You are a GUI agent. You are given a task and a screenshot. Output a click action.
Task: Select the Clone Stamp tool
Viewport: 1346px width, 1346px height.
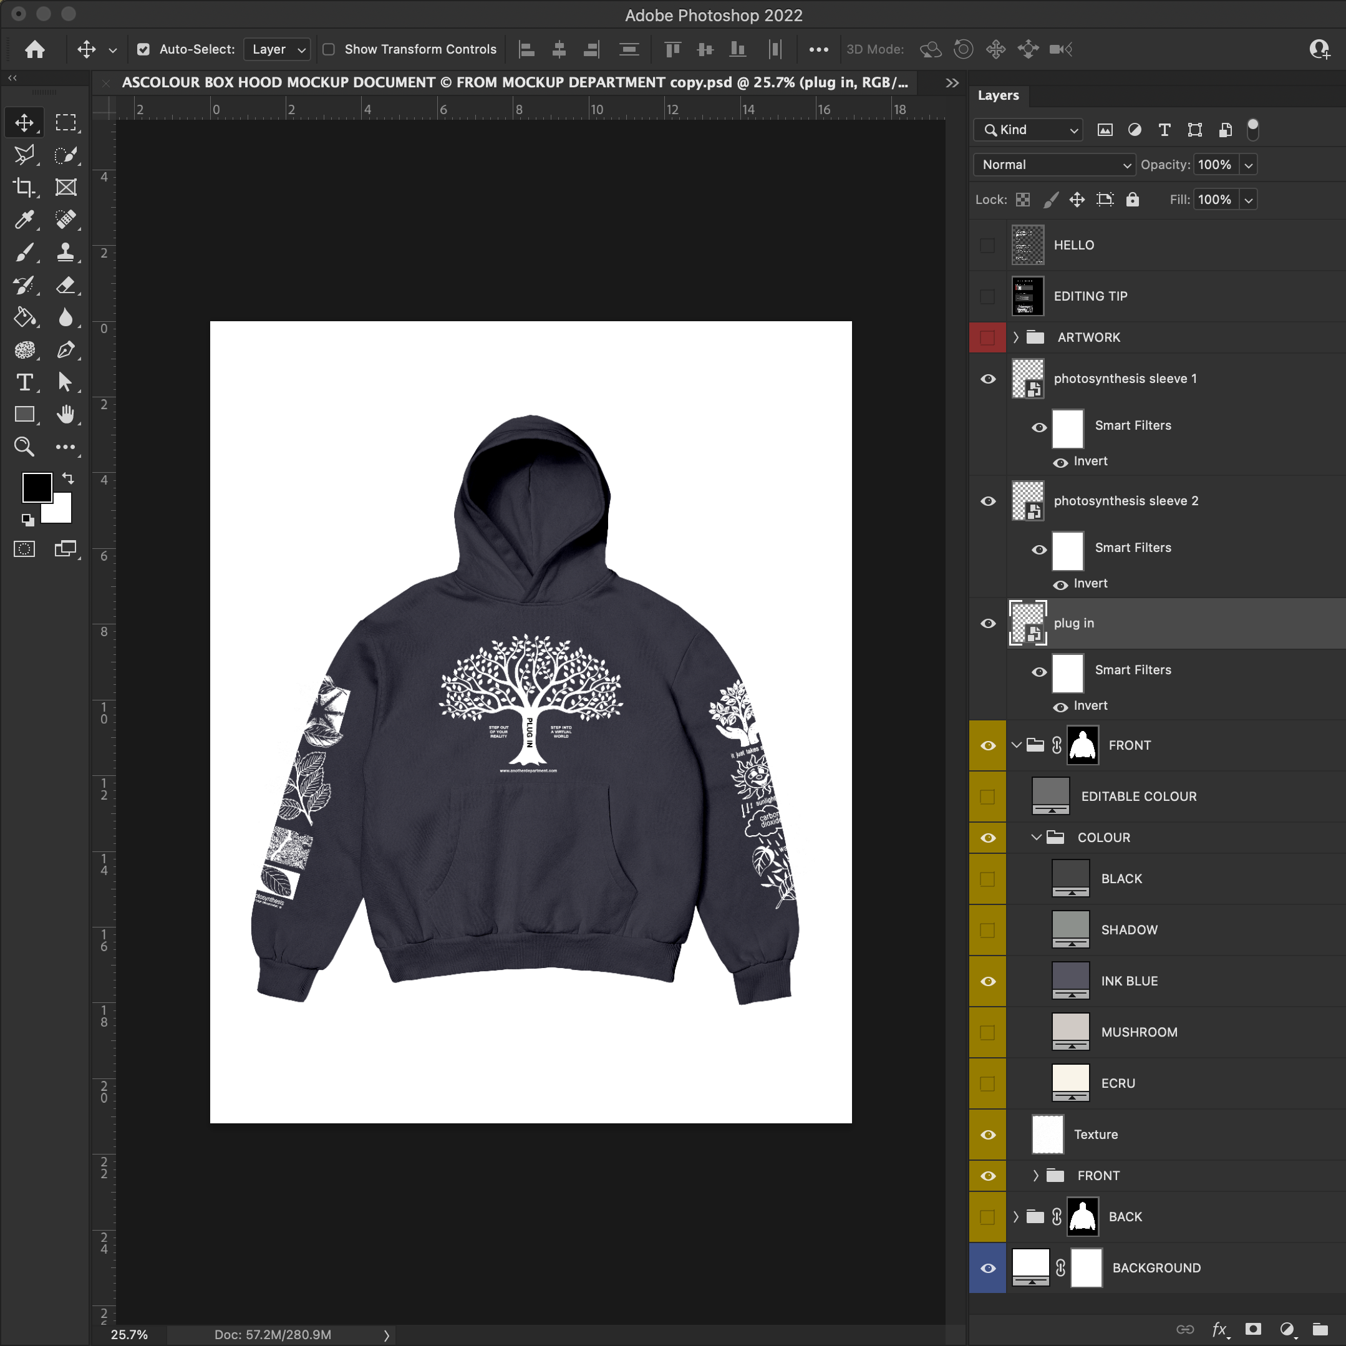tap(65, 251)
